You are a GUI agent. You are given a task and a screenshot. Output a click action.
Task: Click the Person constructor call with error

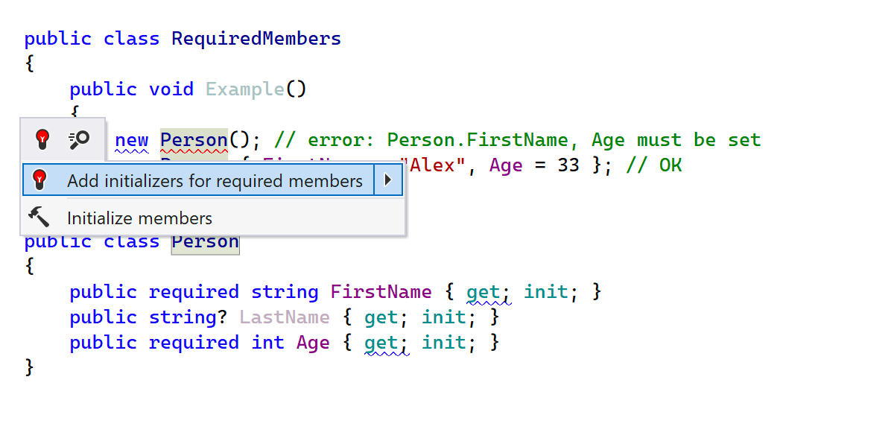coord(194,140)
